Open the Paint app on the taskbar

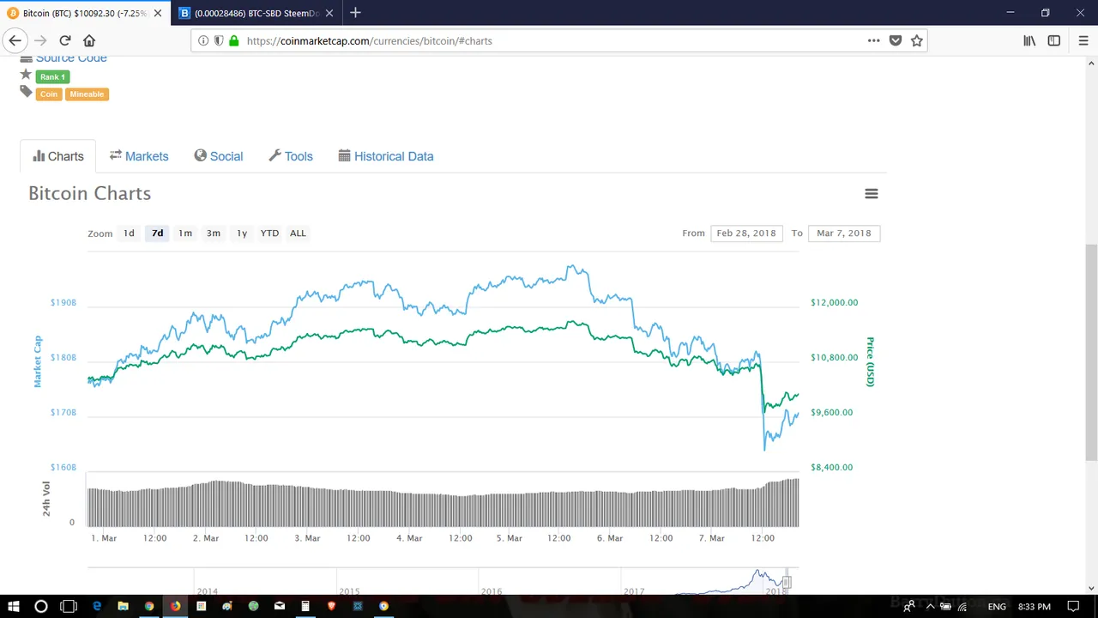pos(227,606)
